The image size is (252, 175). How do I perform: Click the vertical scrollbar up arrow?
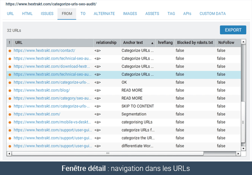243,42
